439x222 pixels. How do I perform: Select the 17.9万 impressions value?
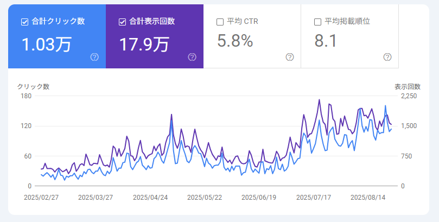pos(144,44)
